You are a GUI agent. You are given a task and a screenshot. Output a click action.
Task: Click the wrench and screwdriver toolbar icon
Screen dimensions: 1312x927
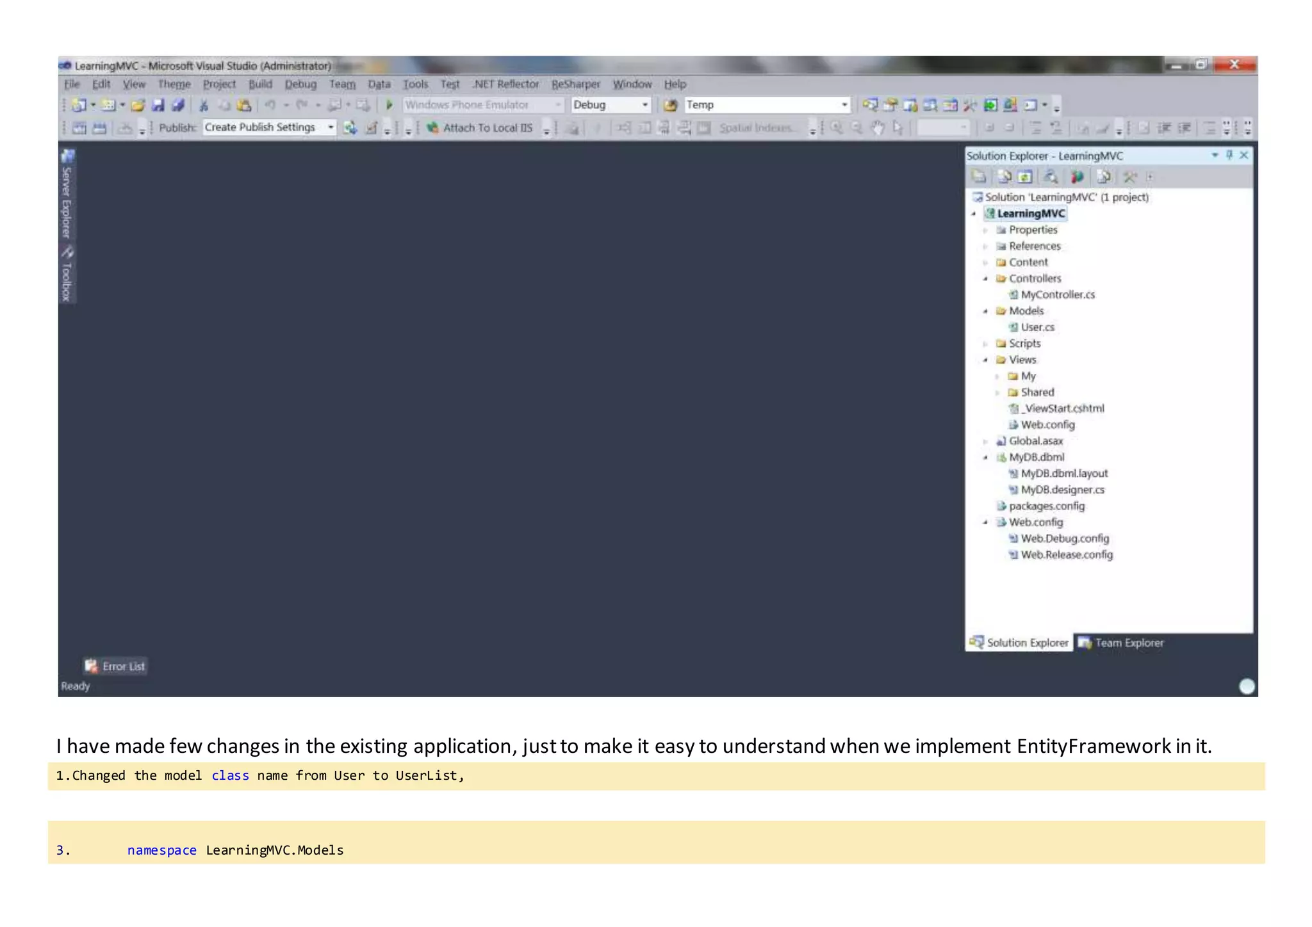970,105
